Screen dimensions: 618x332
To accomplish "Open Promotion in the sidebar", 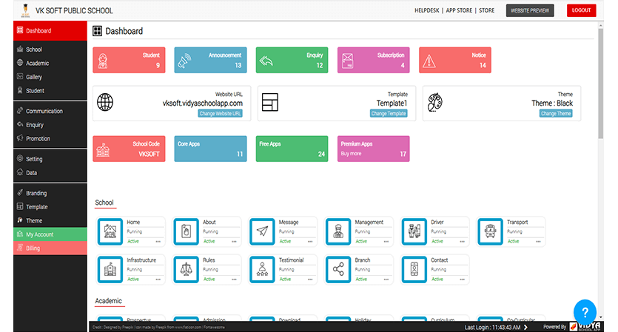I will pyautogui.click(x=50, y=138).
